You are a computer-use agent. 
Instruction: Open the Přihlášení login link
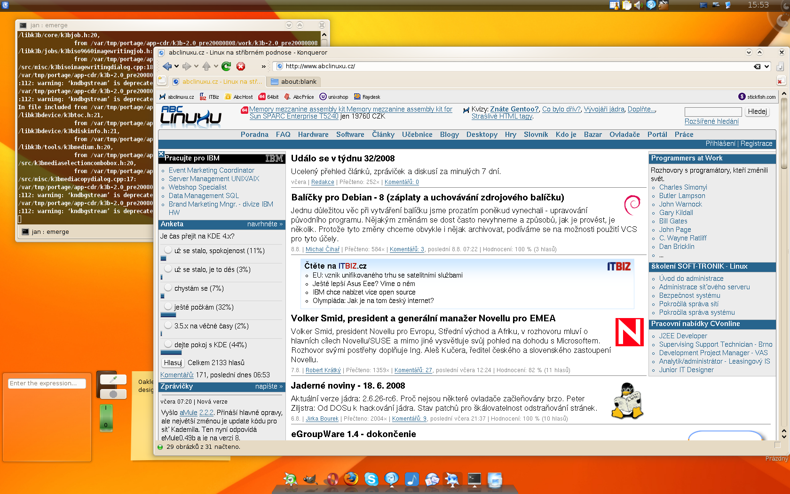[720, 143]
